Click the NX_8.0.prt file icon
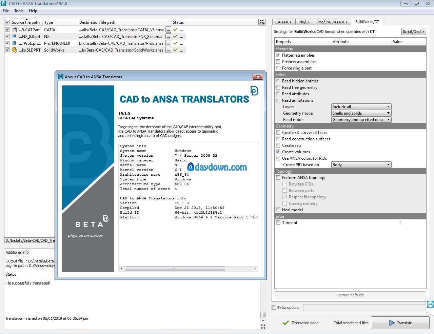This screenshot has height=334, width=434. pos(14,36)
